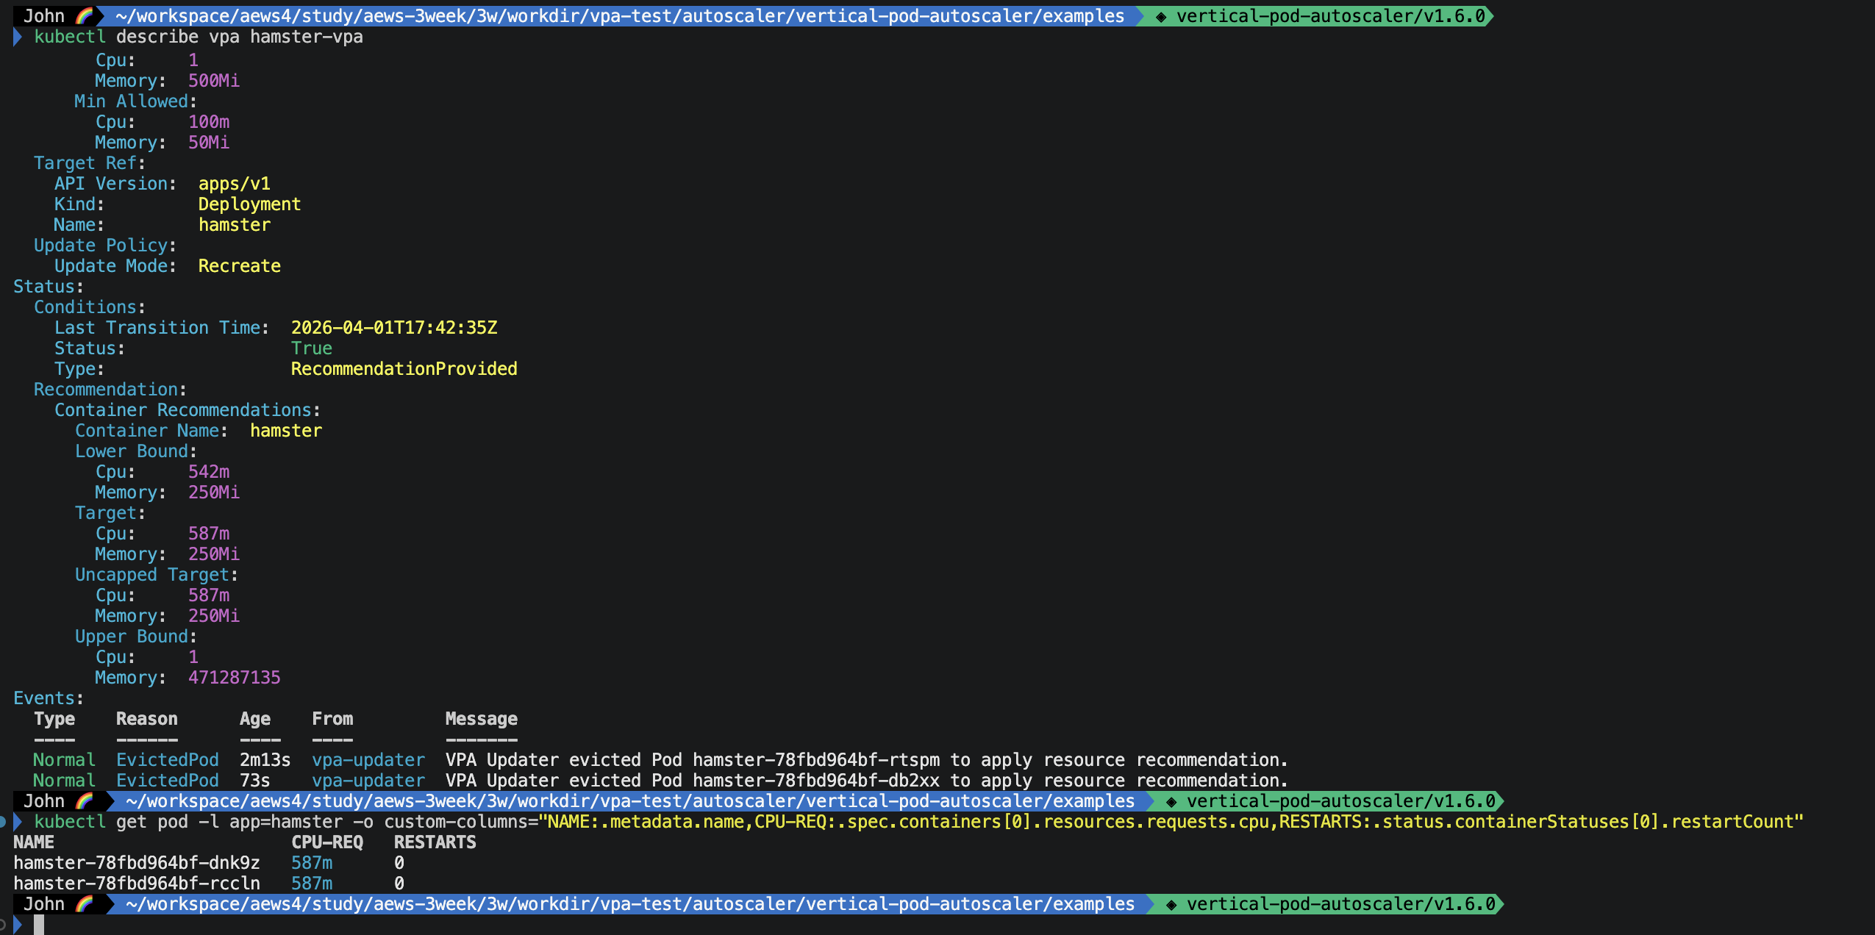Click pod name hamster-78fbd964bf-dnk9z
The height and width of the screenshot is (935, 1875).
(137, 862)
